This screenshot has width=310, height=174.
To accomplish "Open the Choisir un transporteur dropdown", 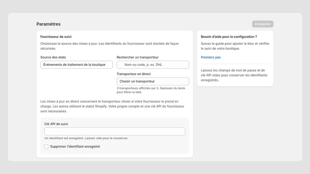I will [x=153, y=81].
